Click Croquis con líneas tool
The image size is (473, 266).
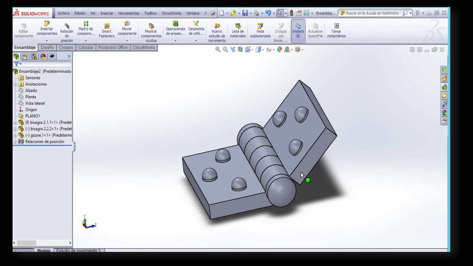pos(281,33)
